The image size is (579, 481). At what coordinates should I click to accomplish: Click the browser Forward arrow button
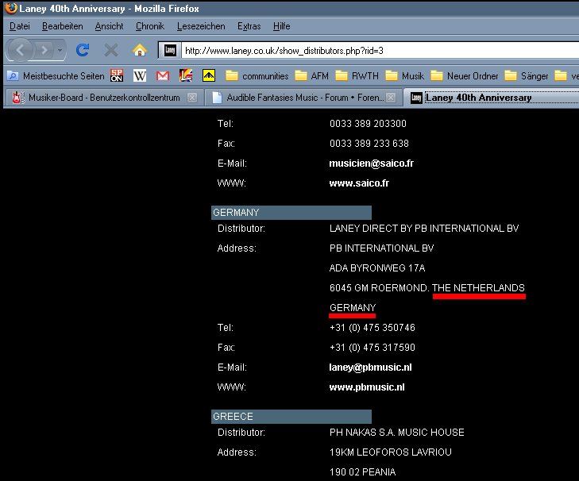coord(44,50)
